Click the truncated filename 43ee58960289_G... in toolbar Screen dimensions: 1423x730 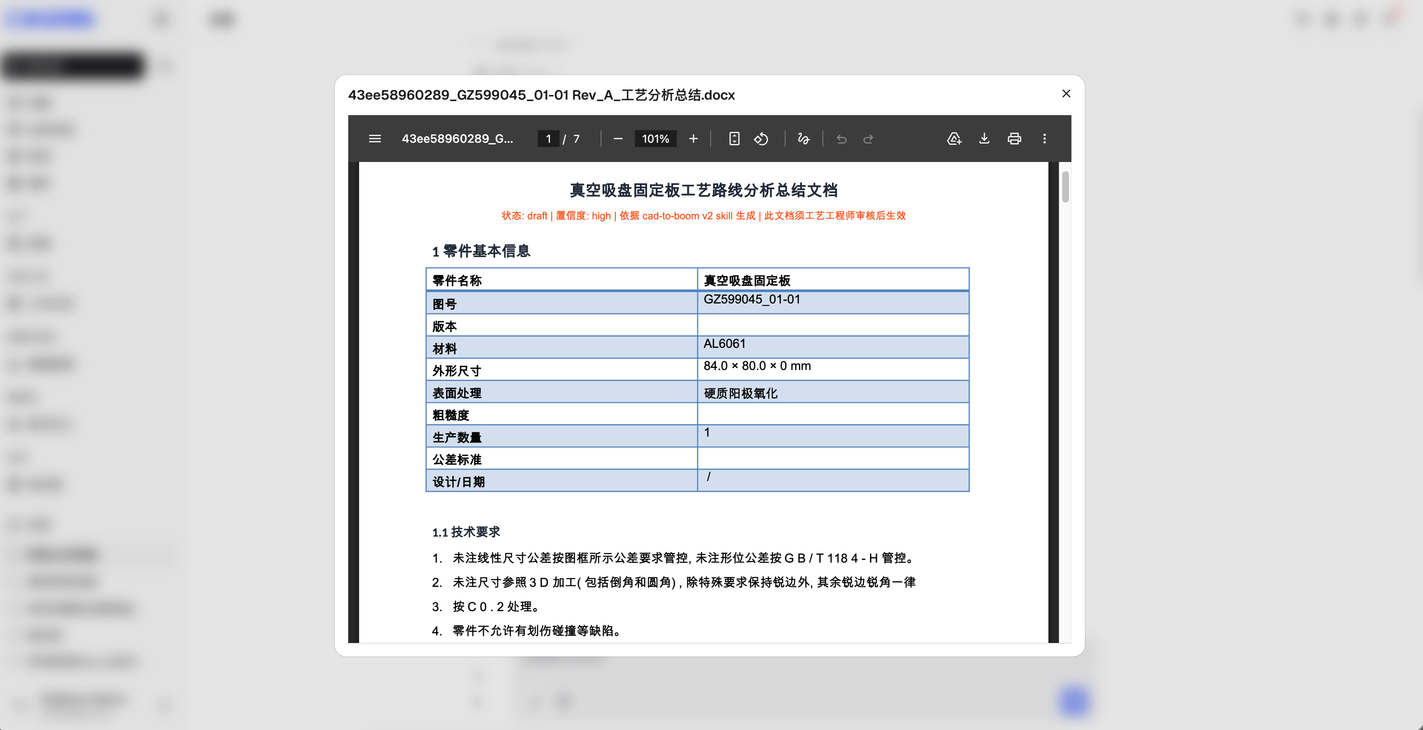[x=457, y=139]
